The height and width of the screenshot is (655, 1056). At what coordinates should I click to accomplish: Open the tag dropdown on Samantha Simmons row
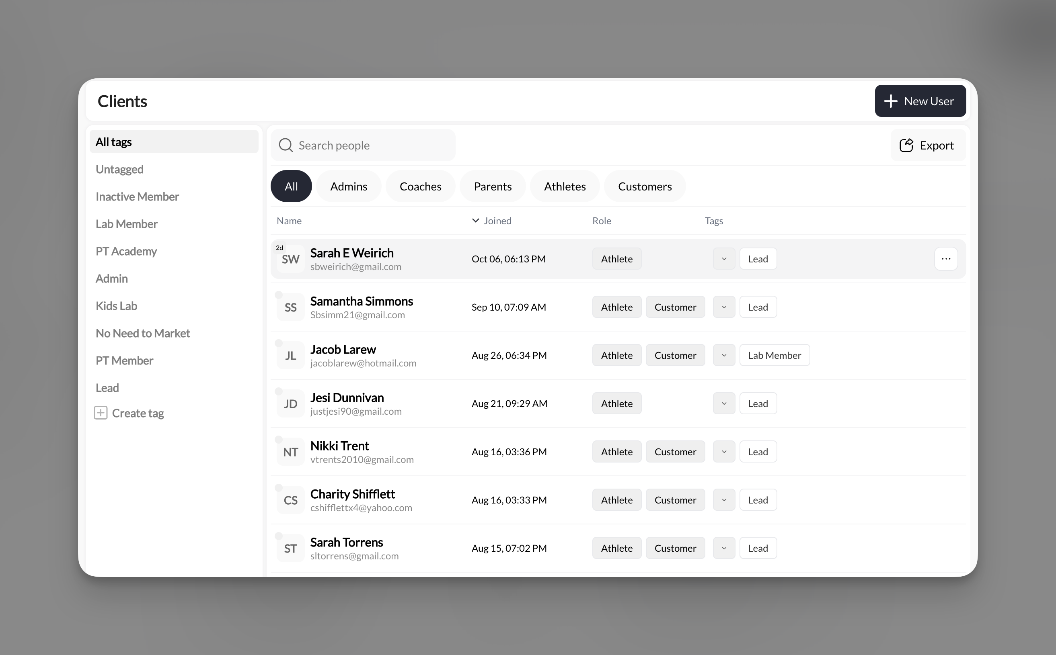tap(723, 307)
